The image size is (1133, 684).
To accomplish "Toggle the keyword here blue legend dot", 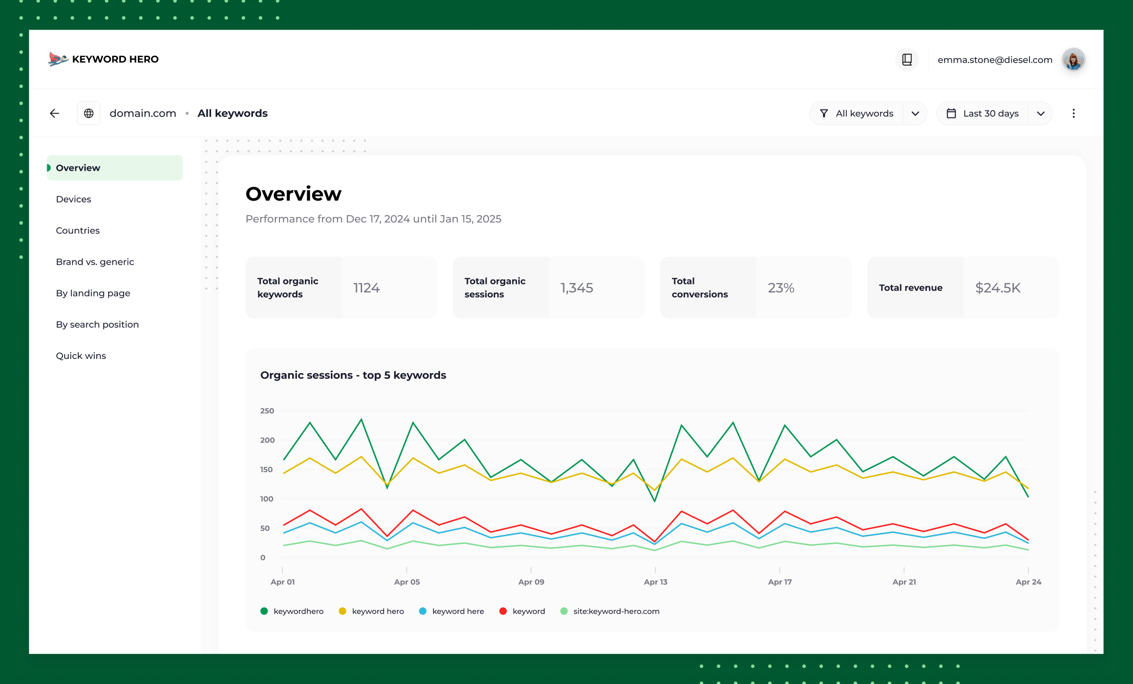I will 423,611.
